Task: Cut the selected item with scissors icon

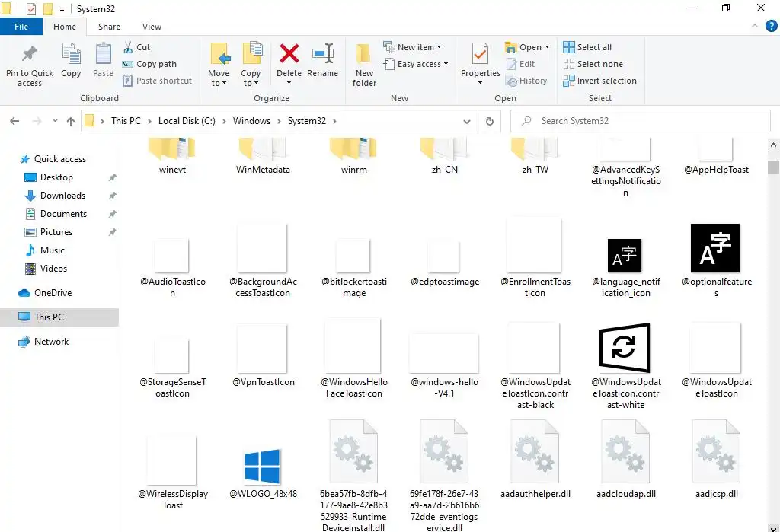Action: click(x=137, y=47)
